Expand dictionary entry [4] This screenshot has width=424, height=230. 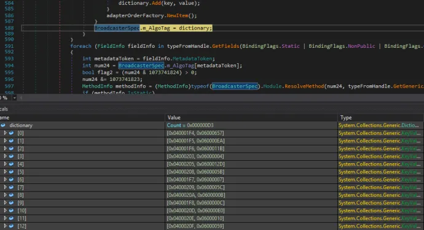[x=5, y=164]
